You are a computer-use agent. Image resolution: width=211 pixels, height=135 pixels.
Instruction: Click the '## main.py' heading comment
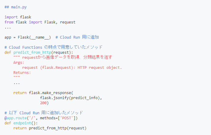click(x=15, y=7)
